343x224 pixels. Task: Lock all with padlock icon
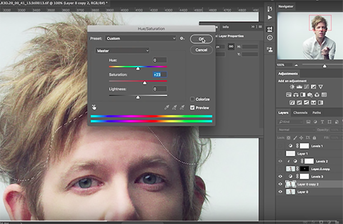point(315,138)
